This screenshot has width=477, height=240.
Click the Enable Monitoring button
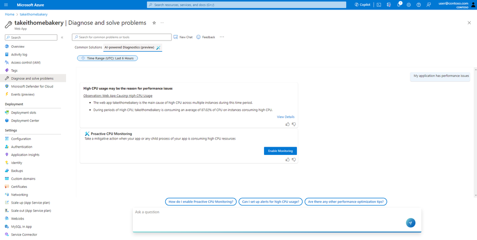coord(280,151)
